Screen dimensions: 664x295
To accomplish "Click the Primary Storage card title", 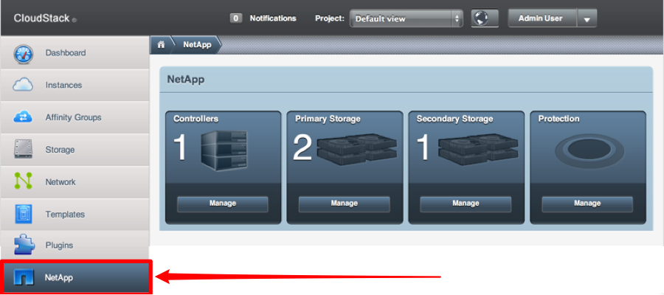I will [328, 119].
